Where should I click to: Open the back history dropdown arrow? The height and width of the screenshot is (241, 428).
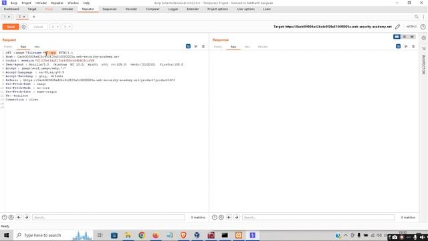(58, 27)
